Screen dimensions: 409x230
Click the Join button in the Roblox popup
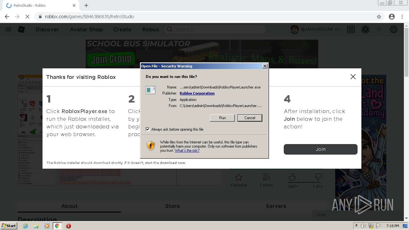[x=320, y=149]
